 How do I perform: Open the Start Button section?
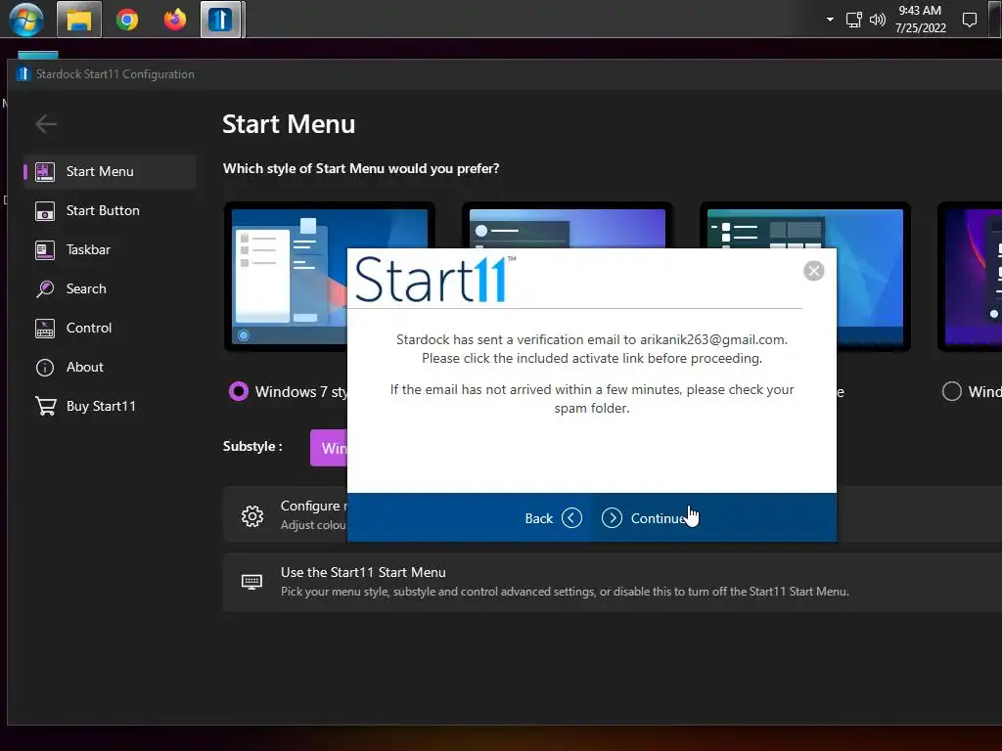[x=110, y=211]
